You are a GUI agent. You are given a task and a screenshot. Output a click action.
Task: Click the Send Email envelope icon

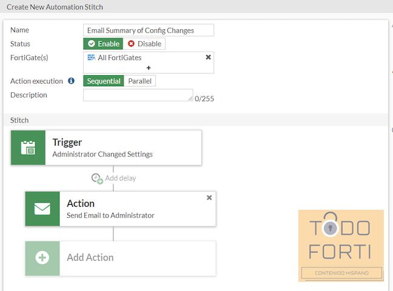pos(42,209)
